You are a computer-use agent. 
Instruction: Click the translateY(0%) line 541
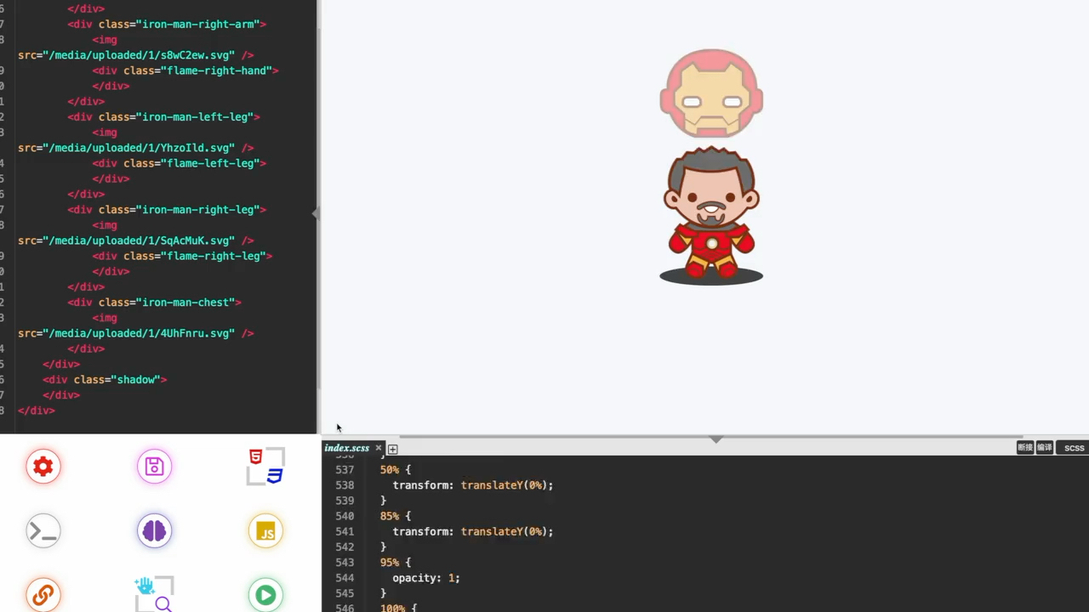(x=473, y=532)
